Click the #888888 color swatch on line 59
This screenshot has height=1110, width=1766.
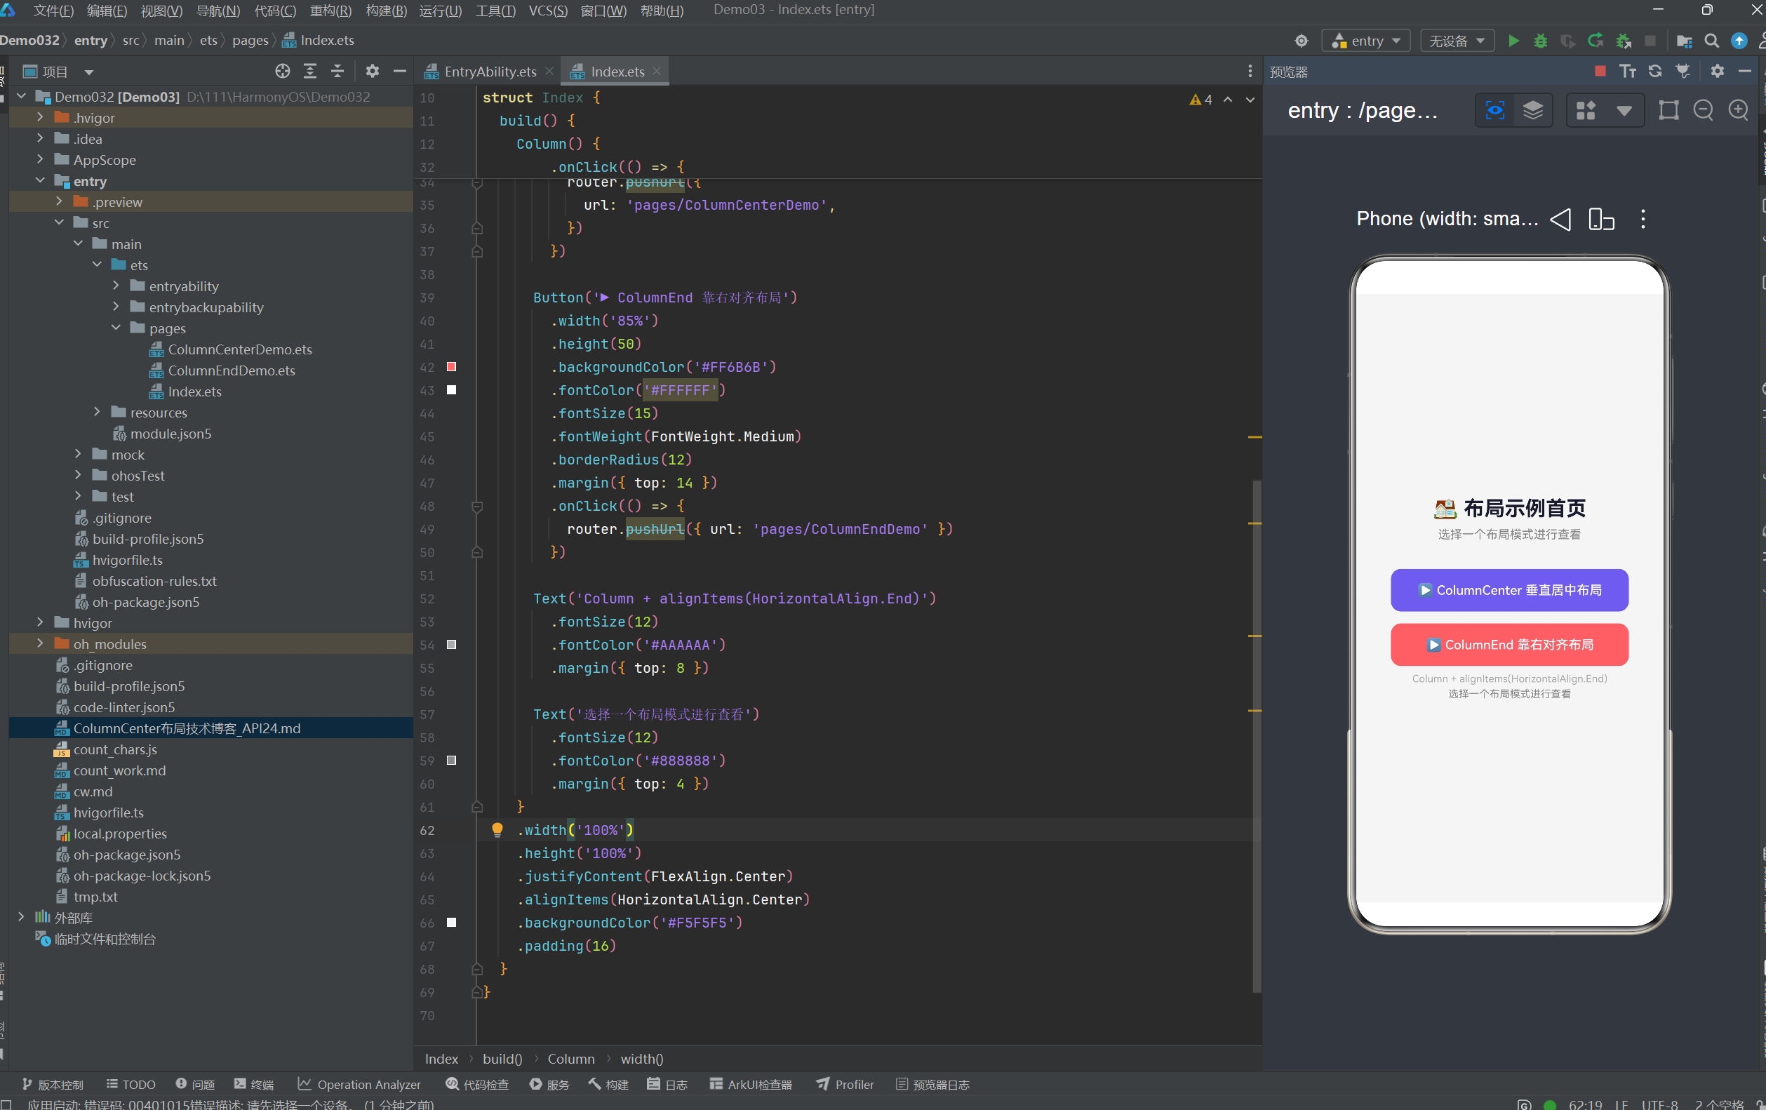coord(452,760)
